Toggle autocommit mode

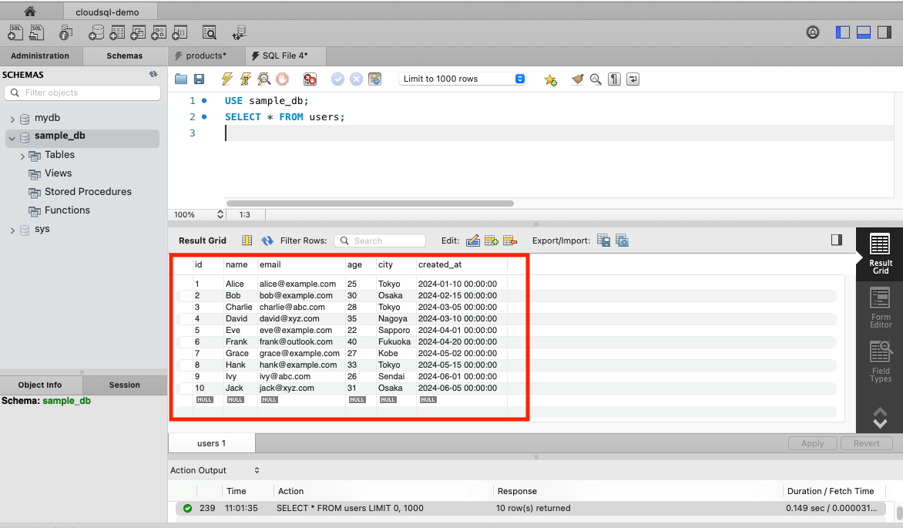point(375,79)
